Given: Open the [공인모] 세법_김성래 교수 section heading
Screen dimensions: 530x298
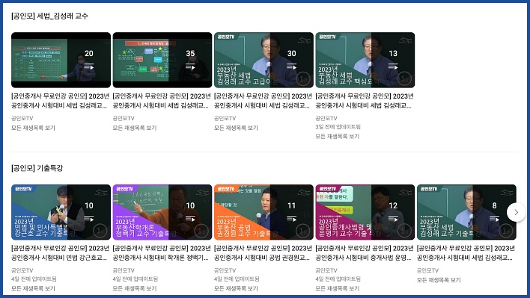Looking at the screenshot, I should click(49, 16).
